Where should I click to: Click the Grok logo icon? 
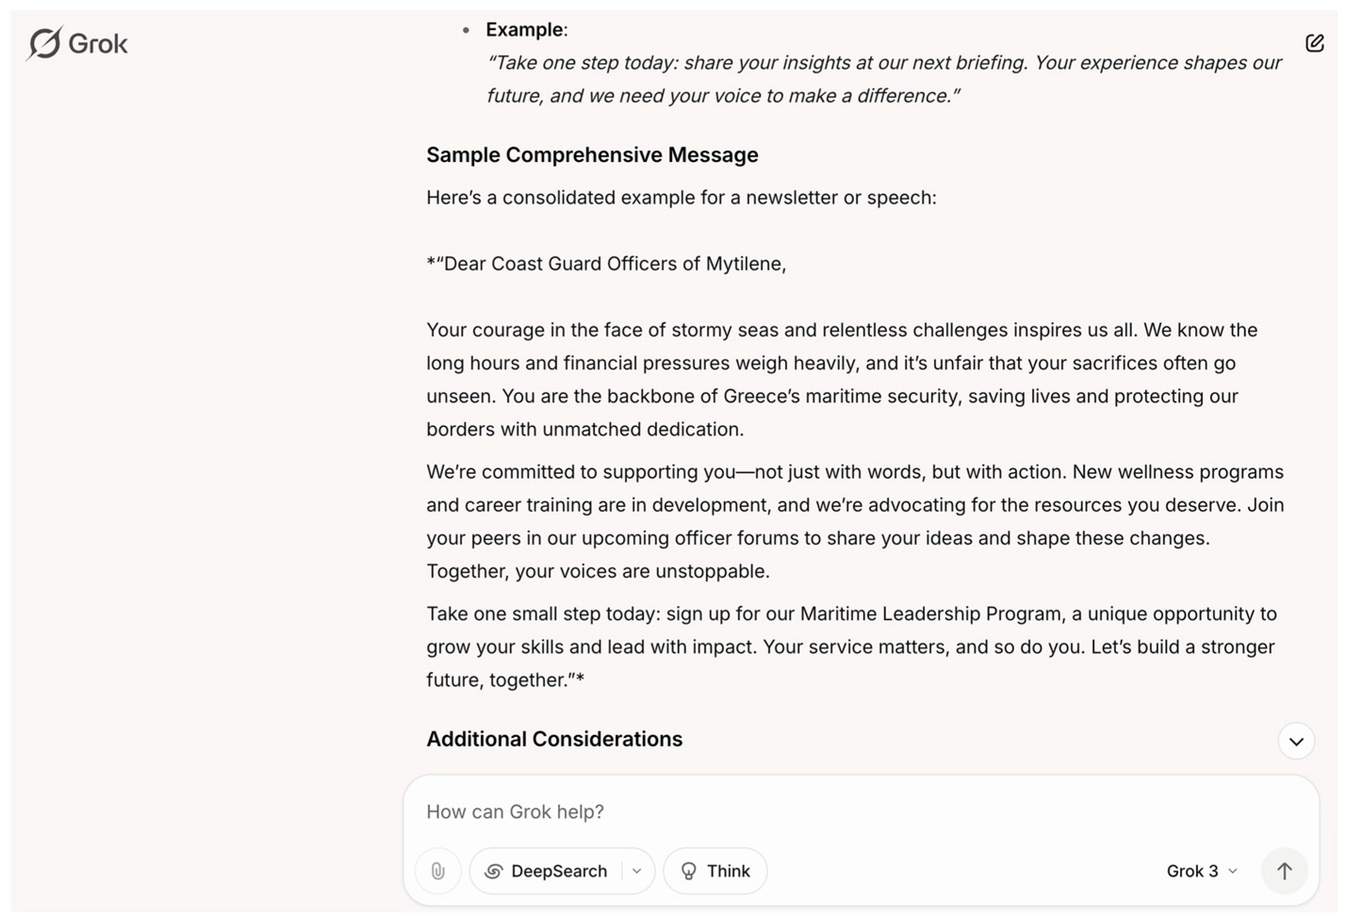(x=45, y=43)
